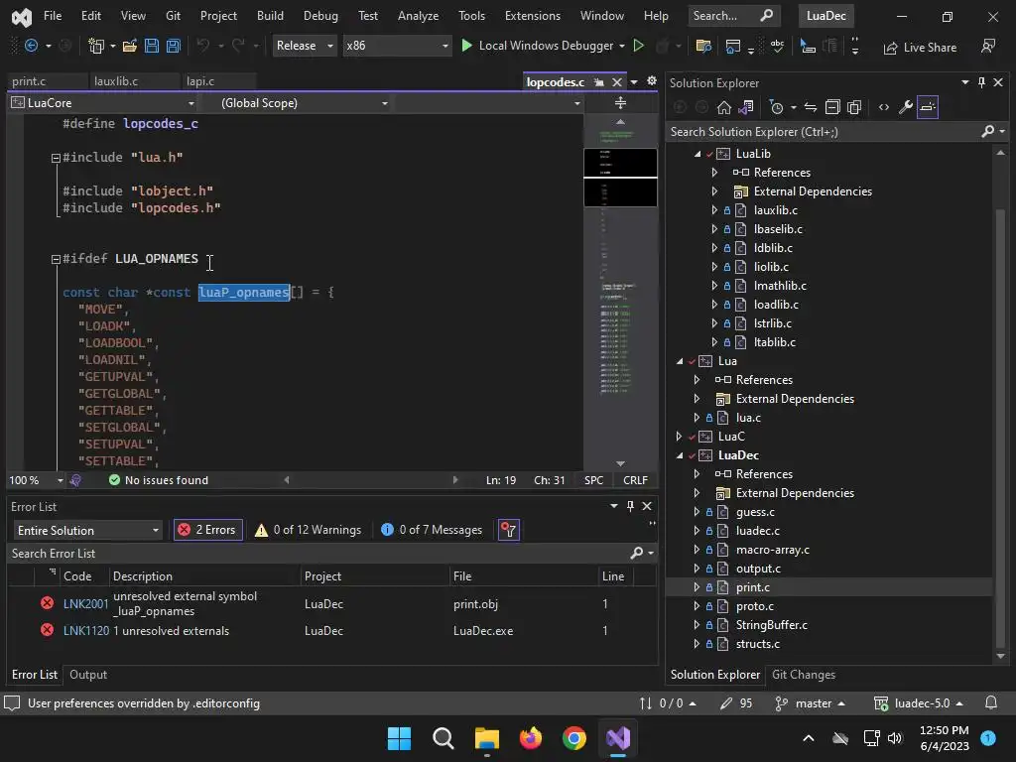The width and height of the screenshot is (1016, 762).
Task: Save the current file with Save icon
Action: [152, 46]
